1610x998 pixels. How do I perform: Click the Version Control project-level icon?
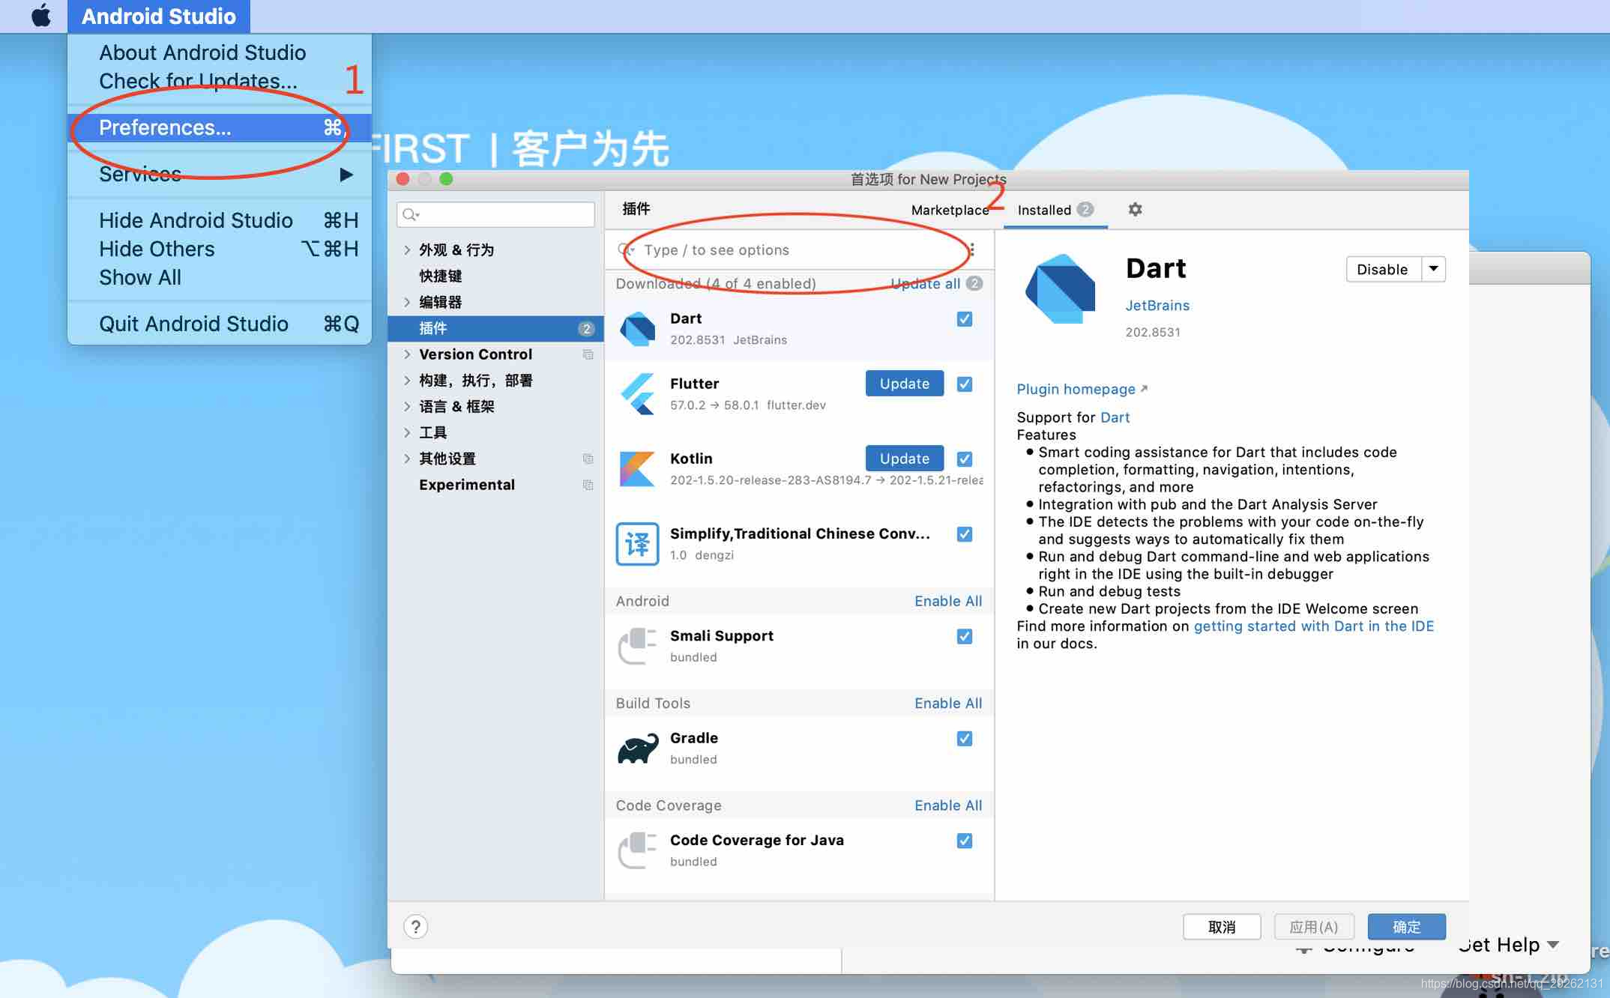pyautogui.click(x=588, y=354)
